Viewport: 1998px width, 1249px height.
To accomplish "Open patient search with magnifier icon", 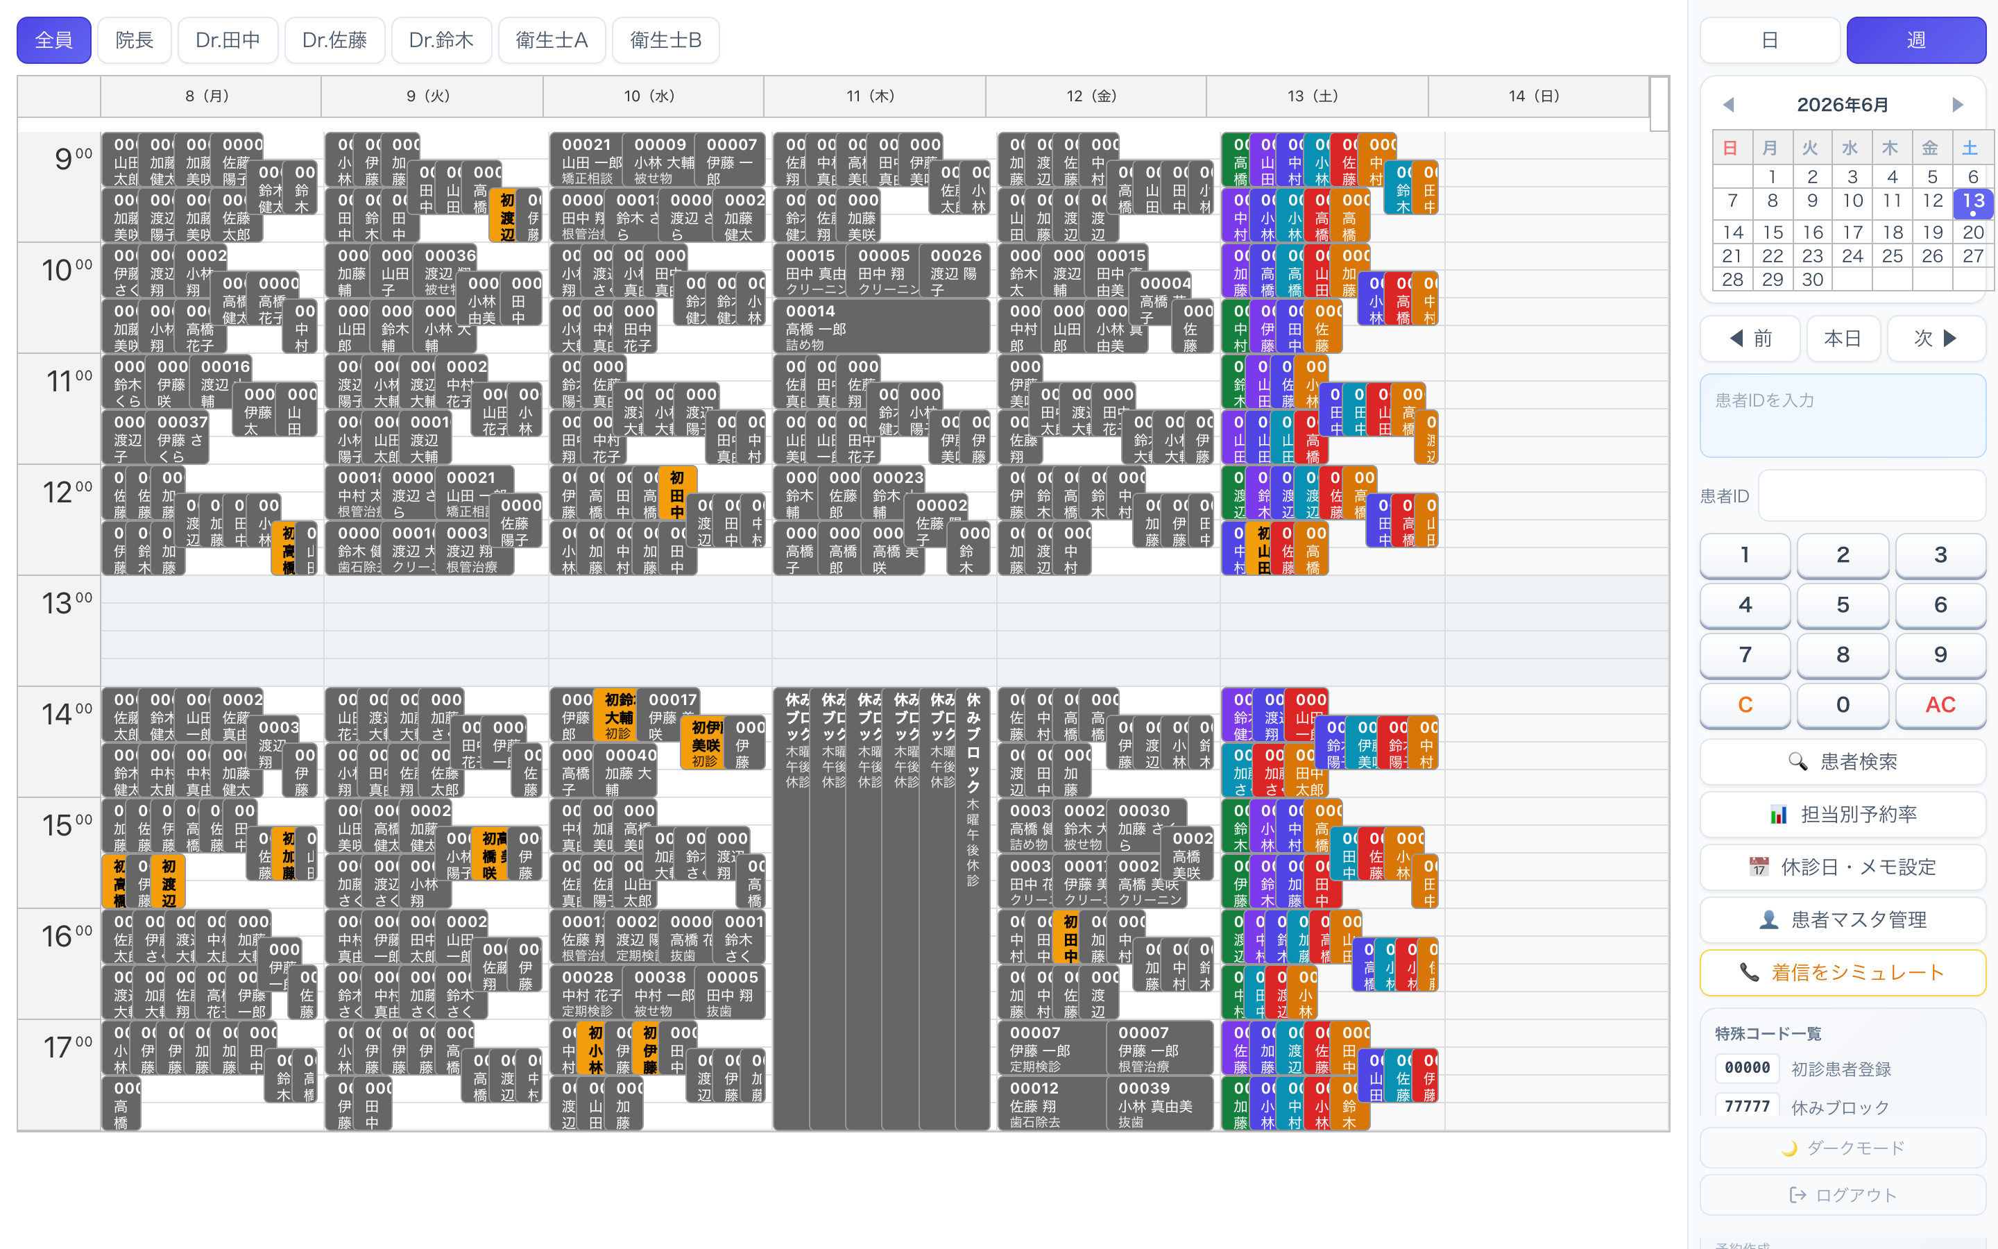I will 1842,761.
